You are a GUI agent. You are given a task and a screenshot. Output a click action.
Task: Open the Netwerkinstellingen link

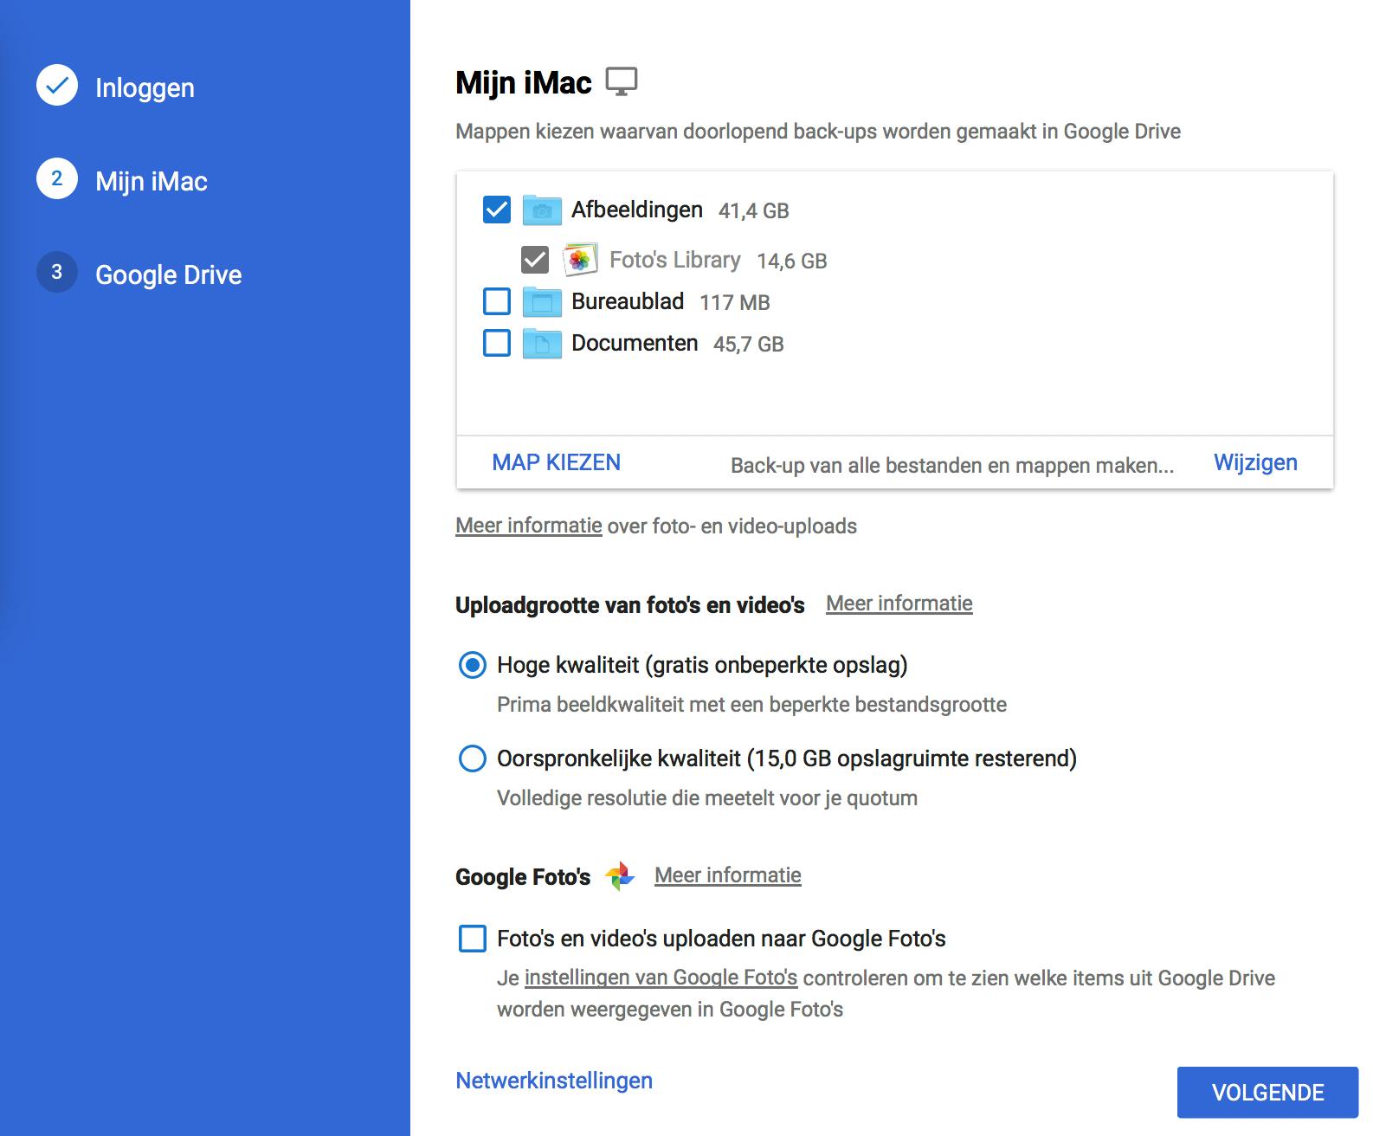pos(554,1081)
